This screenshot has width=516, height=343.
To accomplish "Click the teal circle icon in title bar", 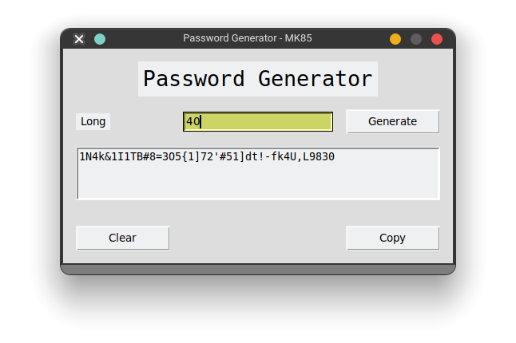I will [100, 39].
